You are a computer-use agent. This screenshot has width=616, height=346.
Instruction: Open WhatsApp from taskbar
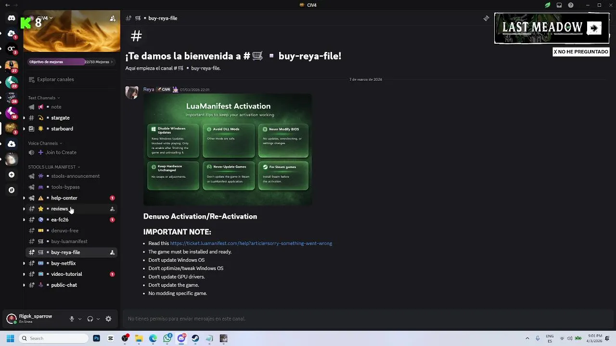pyautogui.click(x=167, y=338)
